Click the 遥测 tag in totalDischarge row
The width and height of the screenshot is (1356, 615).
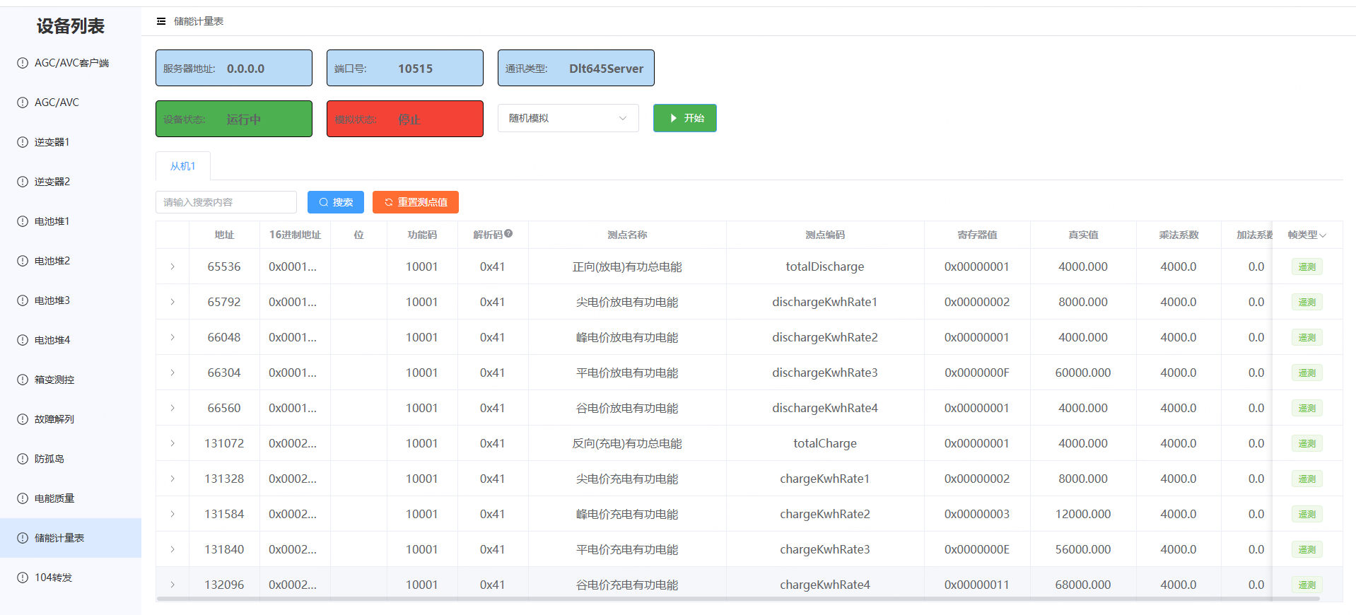[x=1307, y=266]
